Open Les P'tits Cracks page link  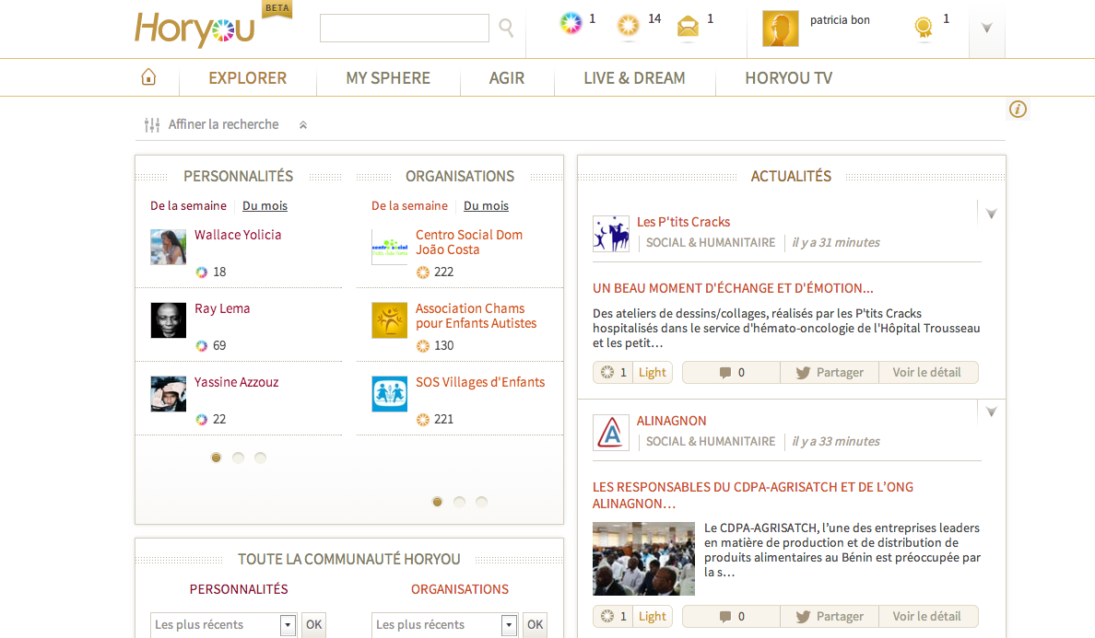683,222
